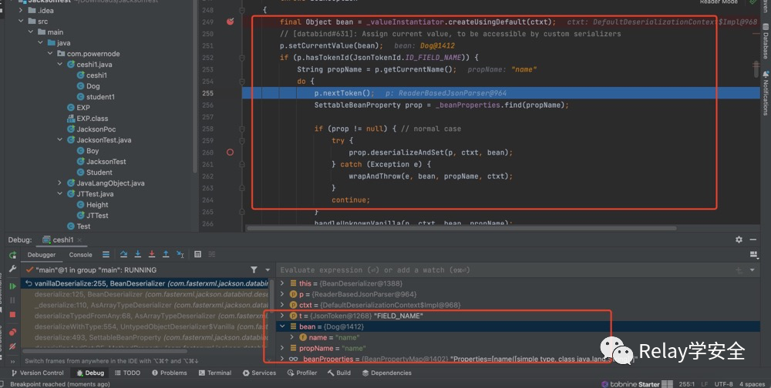Mute all breakpoints
This screenshot has height=388, width=771.
coord(13,346)
